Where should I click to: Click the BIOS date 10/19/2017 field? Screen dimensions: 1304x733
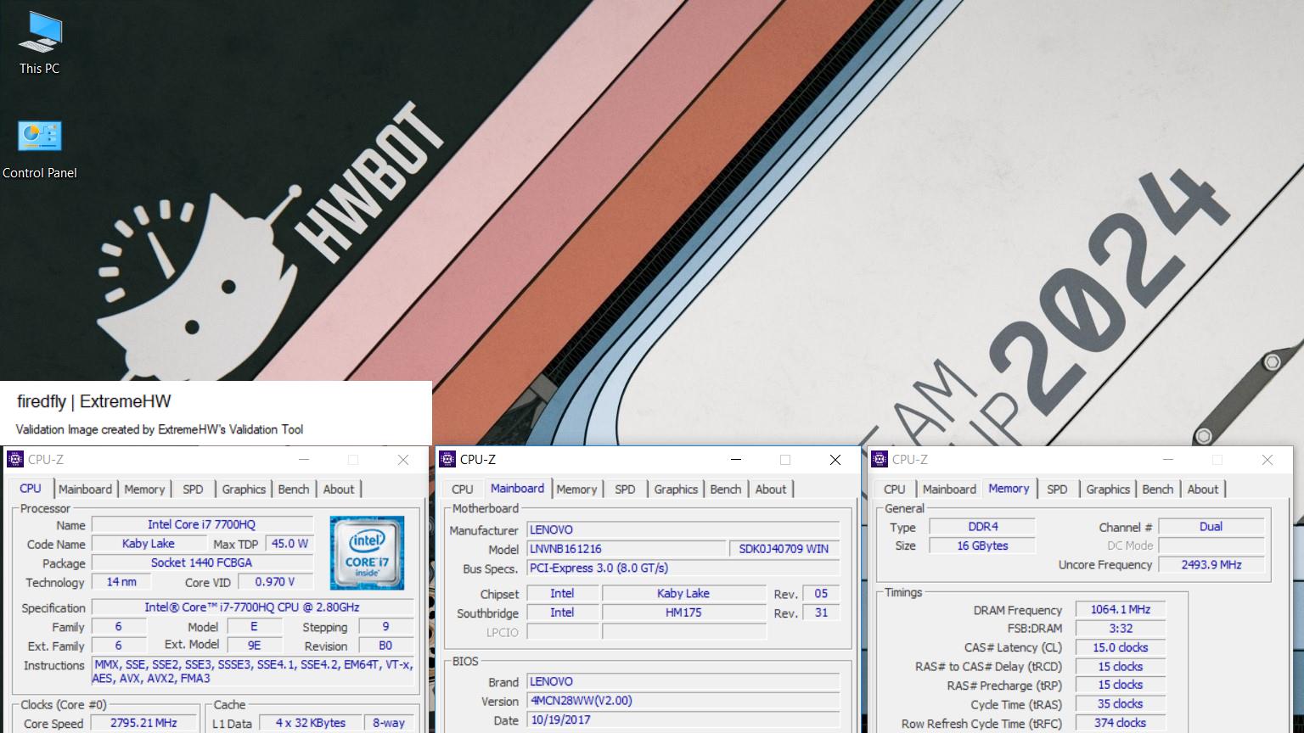point(683,719)
